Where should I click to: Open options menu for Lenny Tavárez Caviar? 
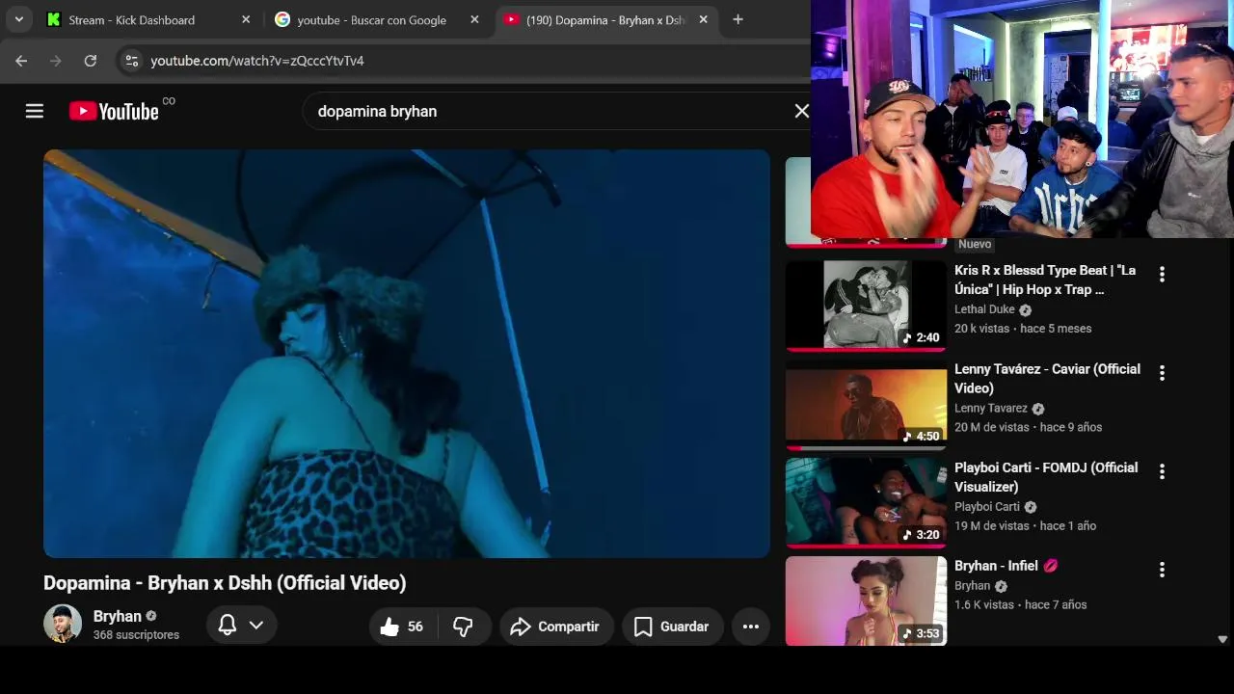click(x=1162, y=373)
